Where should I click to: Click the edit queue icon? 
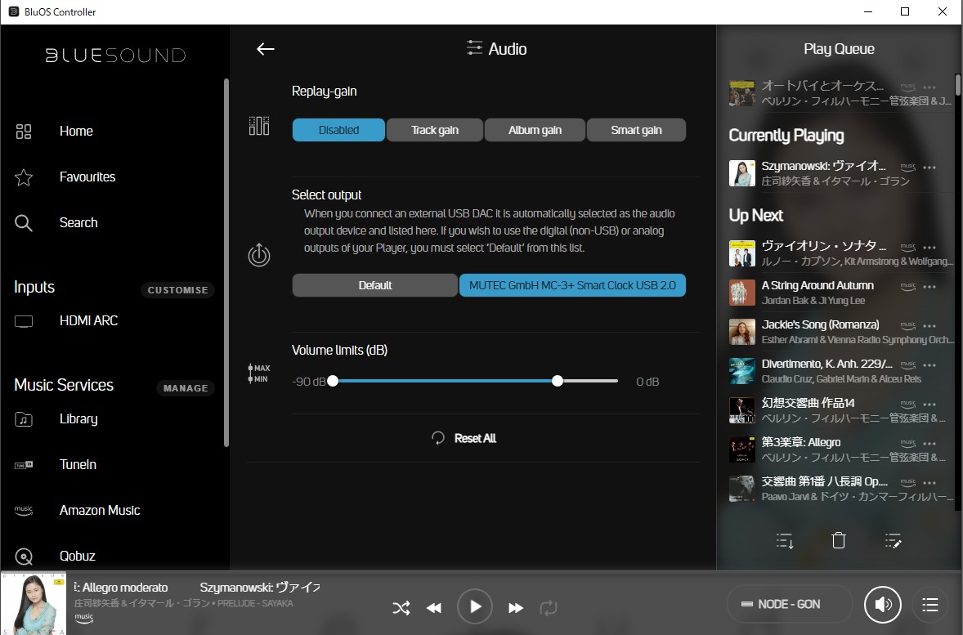tap(893, 540)
